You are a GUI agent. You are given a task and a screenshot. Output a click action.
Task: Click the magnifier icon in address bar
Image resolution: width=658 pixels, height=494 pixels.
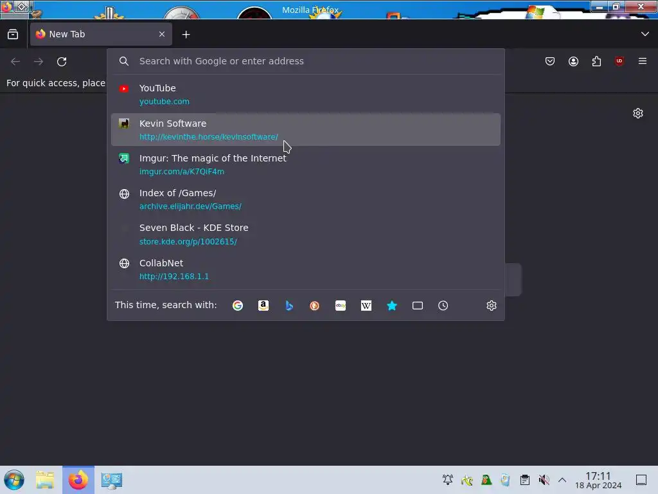(x=124, y=61)
